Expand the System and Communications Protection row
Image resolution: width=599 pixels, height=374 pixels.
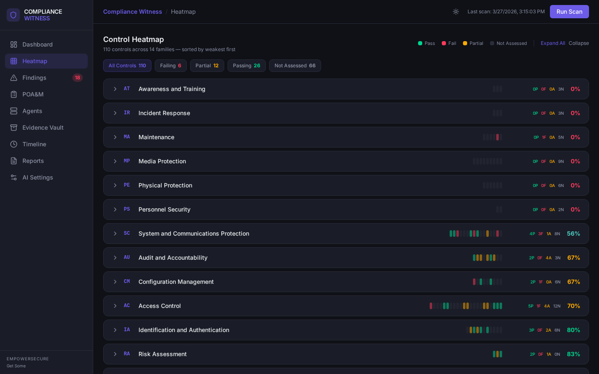click(x=115, y=234)
